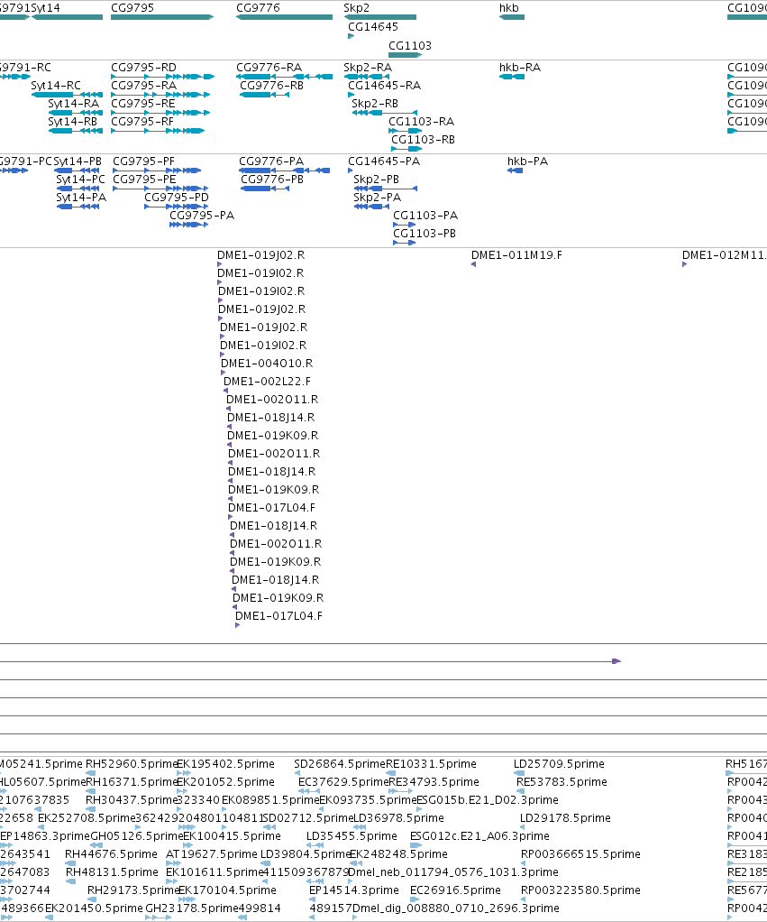Select the CG1103 gene feature

tap(406, 55)
